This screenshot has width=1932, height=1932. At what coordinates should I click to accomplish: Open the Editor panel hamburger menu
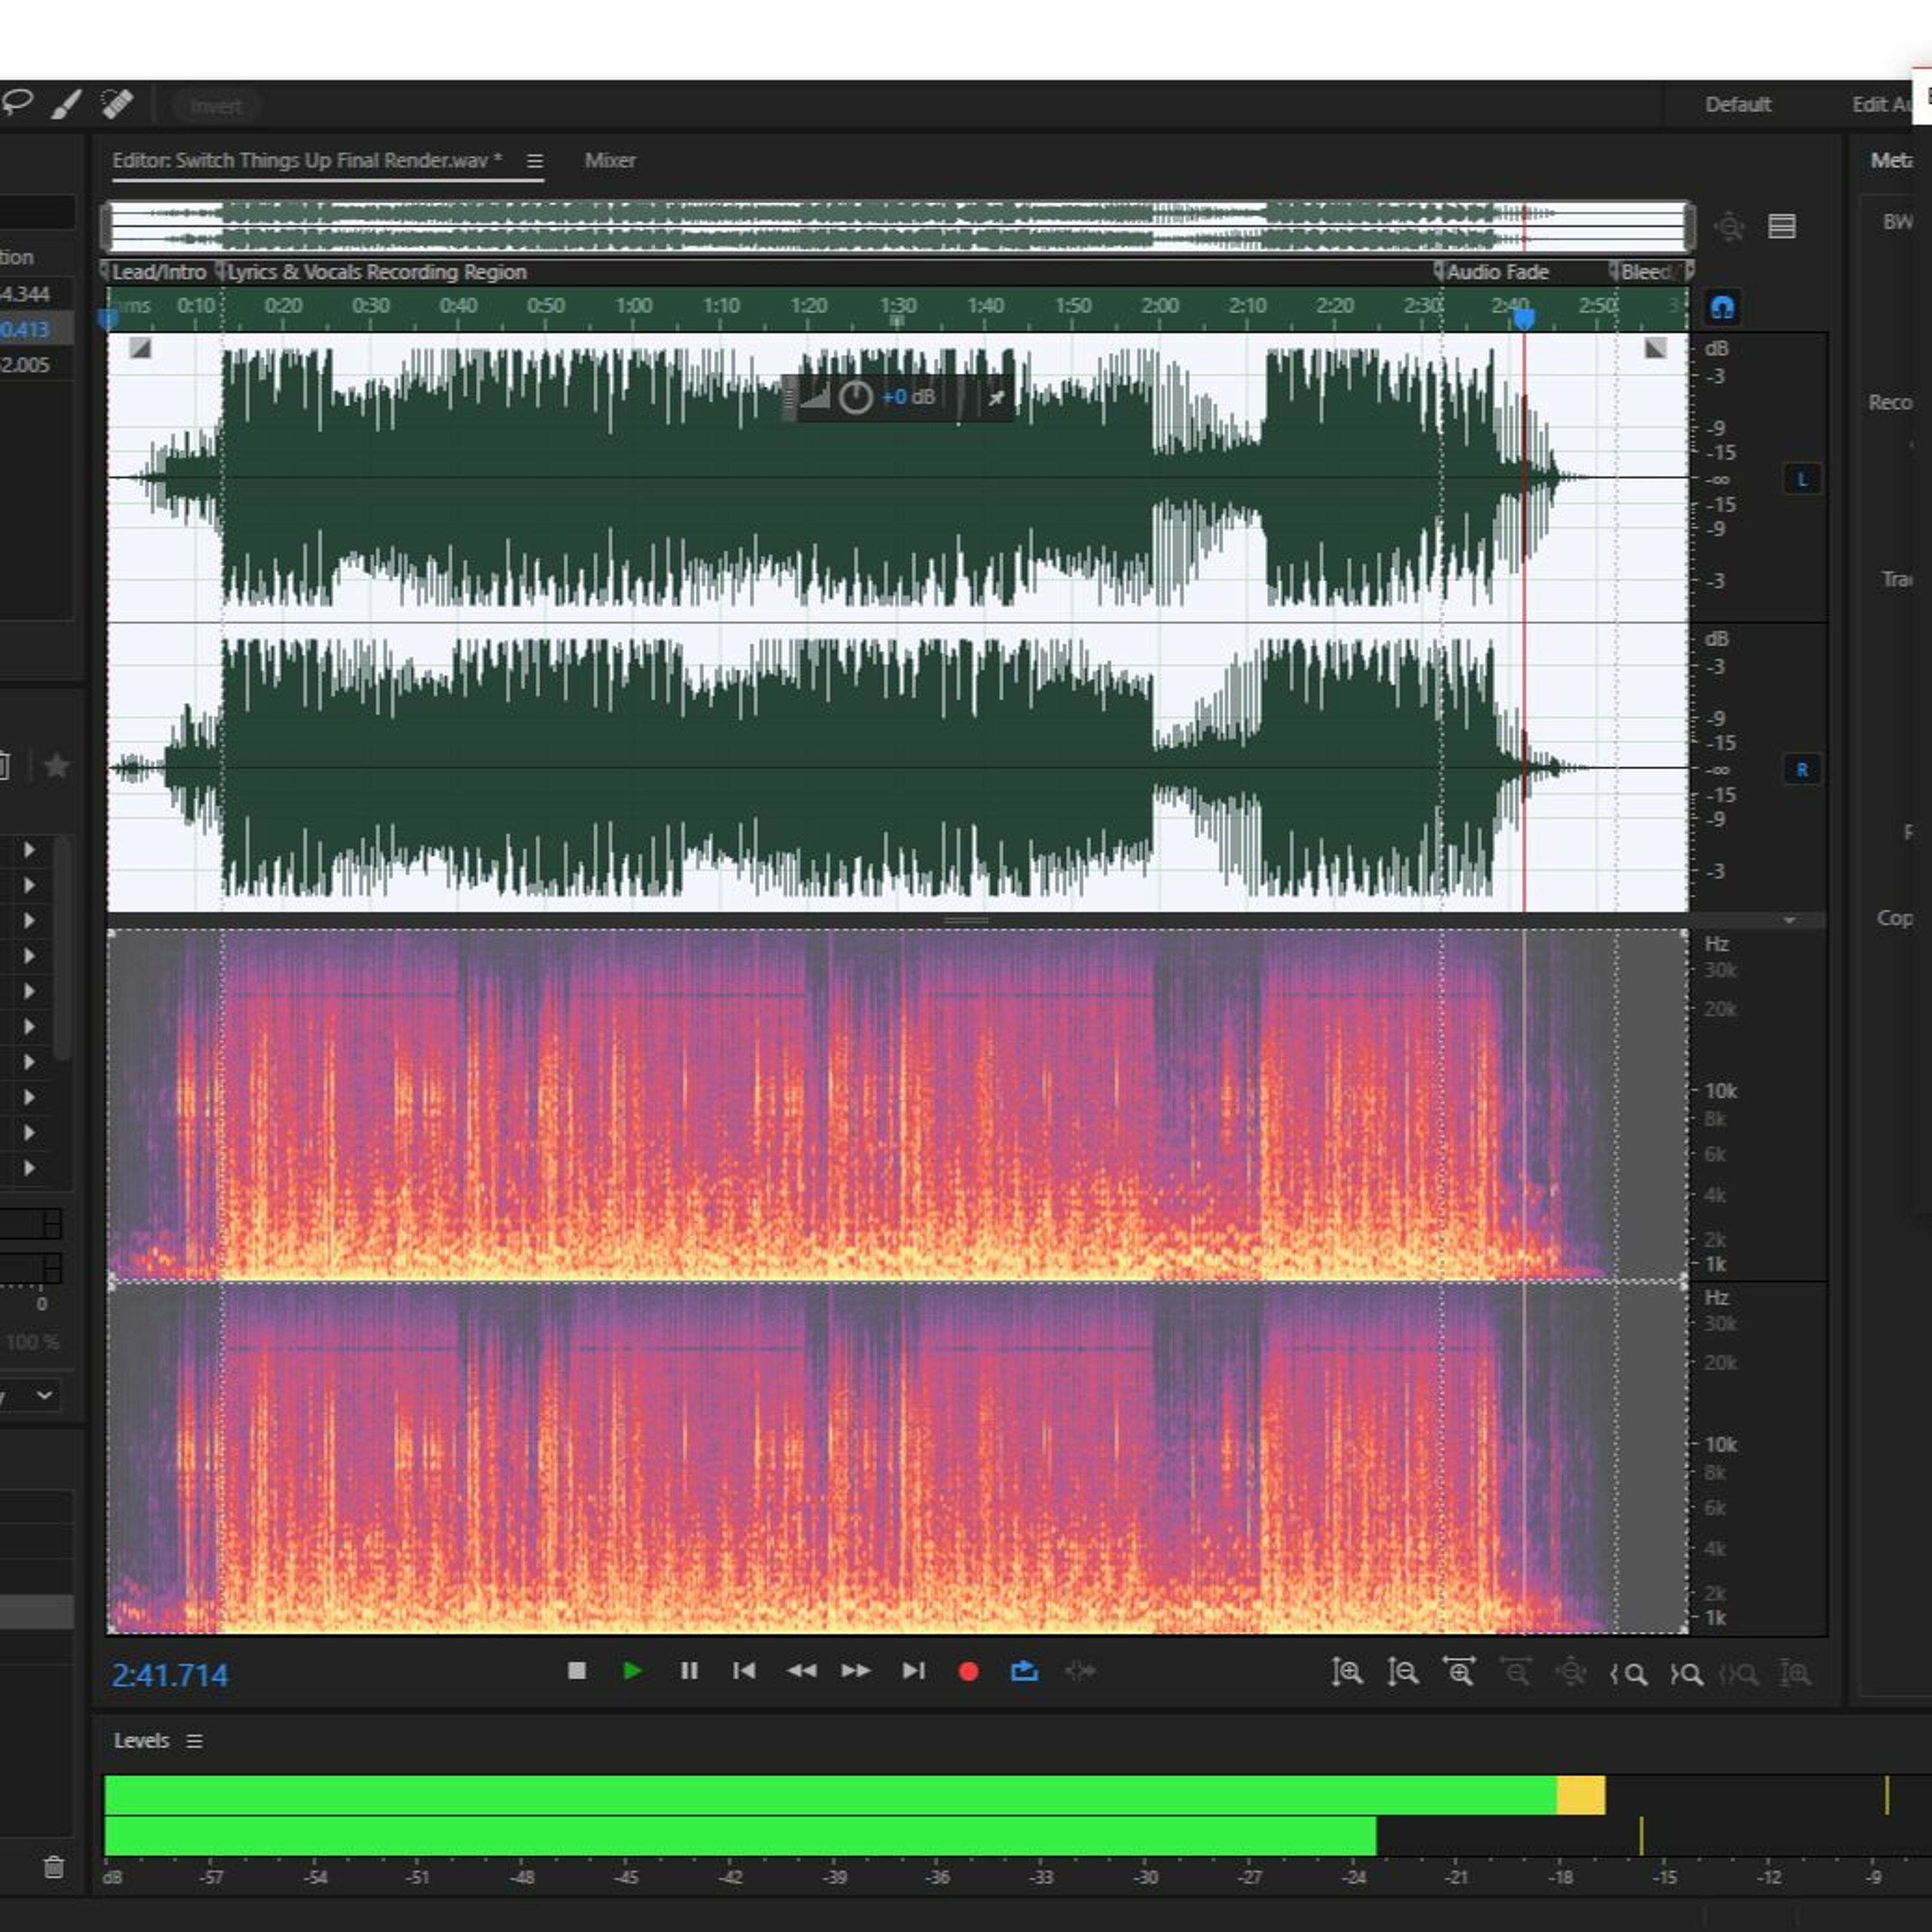click(x=535, y=161)
